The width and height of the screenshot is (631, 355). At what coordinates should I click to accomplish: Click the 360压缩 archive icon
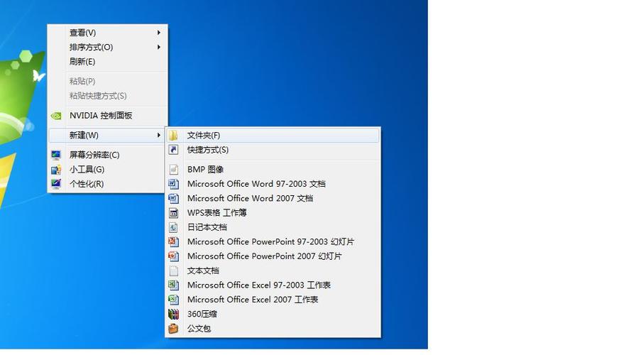[173, 315]
